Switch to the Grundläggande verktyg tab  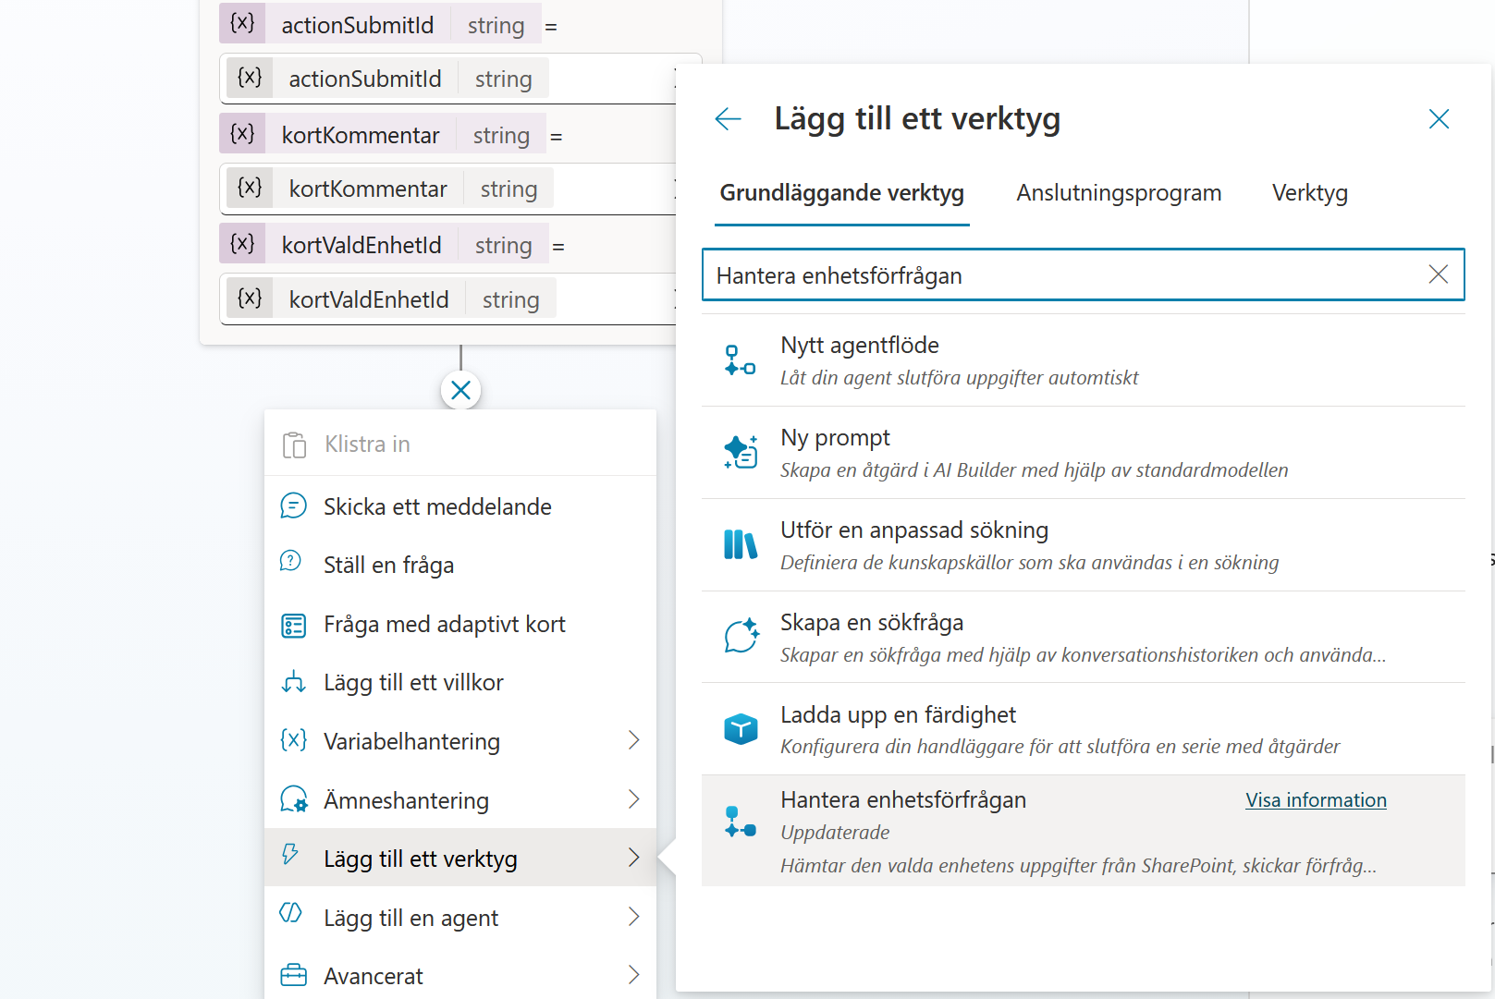[x=841, y=193]
